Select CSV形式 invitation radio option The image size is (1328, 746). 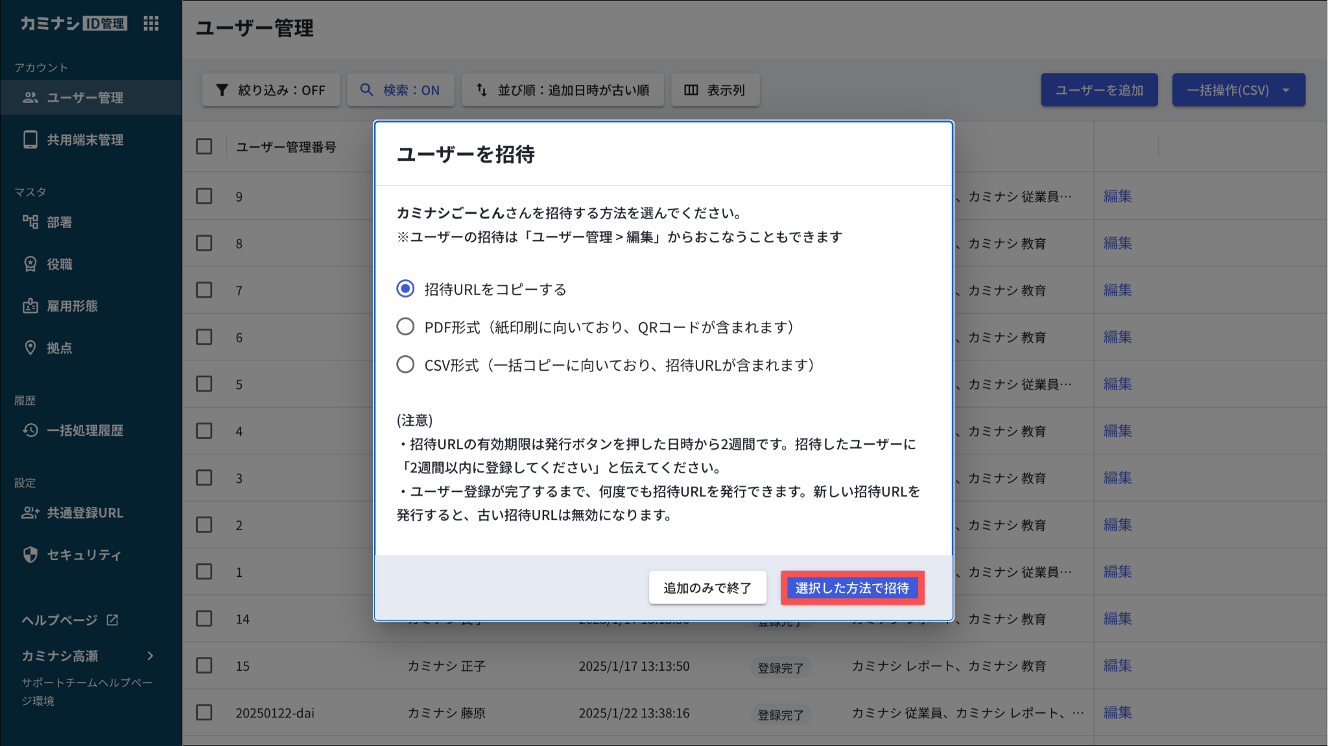[x=405, y=365]
